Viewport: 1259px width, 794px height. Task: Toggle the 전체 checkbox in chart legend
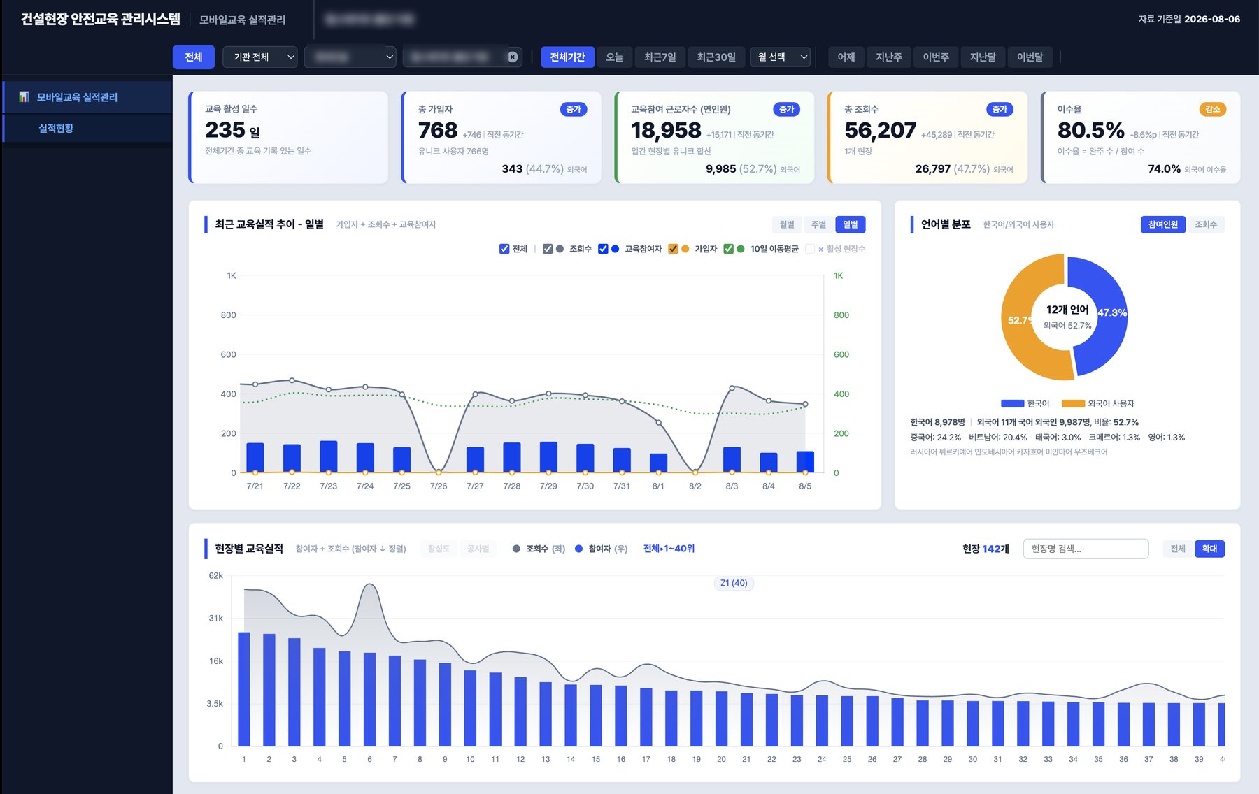pyautogui.click(x=504, y=249)
